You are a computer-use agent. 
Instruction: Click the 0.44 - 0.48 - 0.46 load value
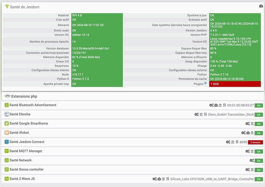(221, 66)
